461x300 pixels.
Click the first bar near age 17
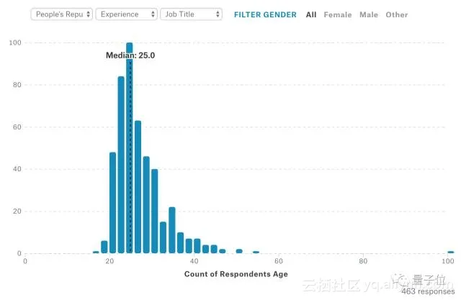tap(96, 252)
